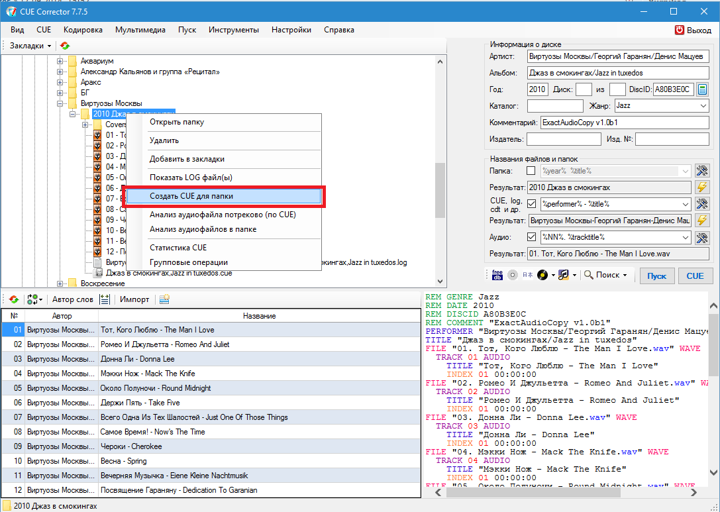Click the lightning icon beside folder result
720x512 pixels.
(x=702, y=187)
